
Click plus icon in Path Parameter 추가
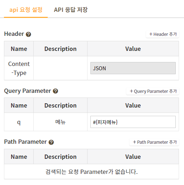point(135,142)
